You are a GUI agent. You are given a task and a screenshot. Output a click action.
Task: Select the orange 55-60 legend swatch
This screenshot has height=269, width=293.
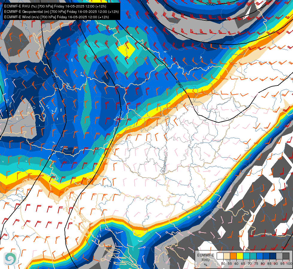click(233, 256)
